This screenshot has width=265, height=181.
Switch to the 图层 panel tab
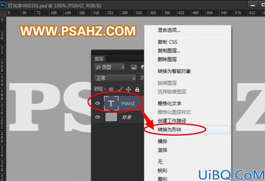[99, 59]
